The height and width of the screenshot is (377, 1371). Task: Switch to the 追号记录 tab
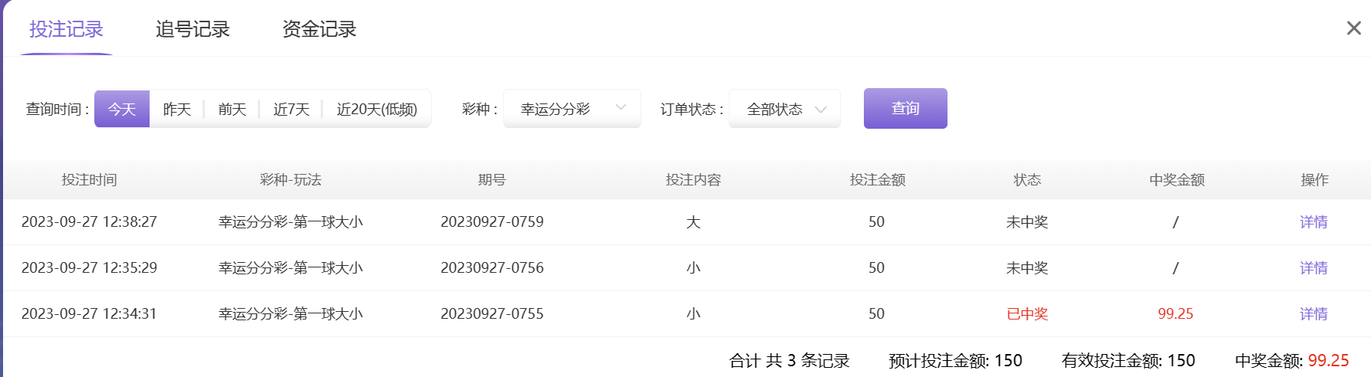[x=193, y=29]
